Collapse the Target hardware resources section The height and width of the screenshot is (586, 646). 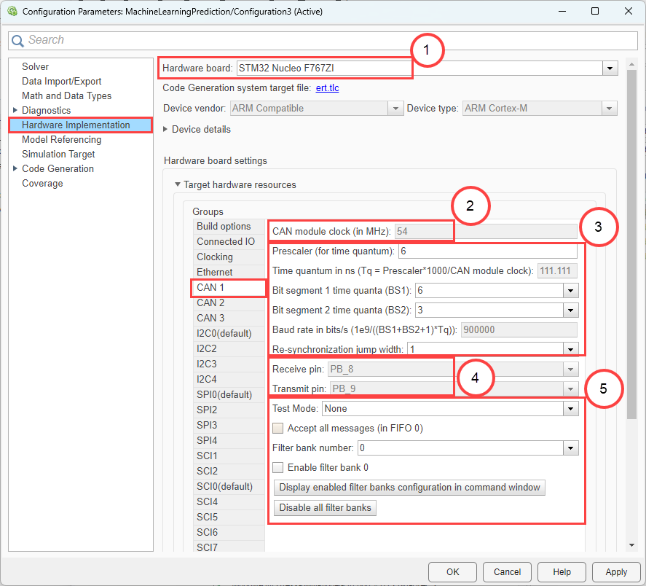point(178,184)
